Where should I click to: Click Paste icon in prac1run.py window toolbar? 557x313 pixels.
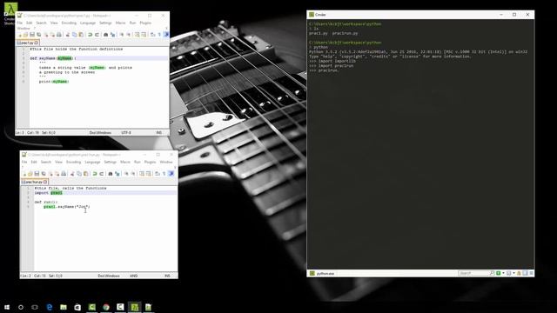tap(86, 174)
